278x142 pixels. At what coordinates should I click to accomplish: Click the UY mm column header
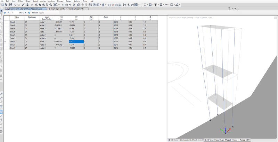point(76,18)
